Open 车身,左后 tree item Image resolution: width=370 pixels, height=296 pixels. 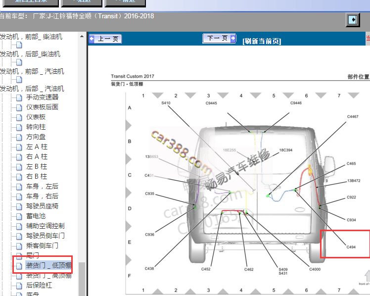pyautogui.click(x=42, y=187)
